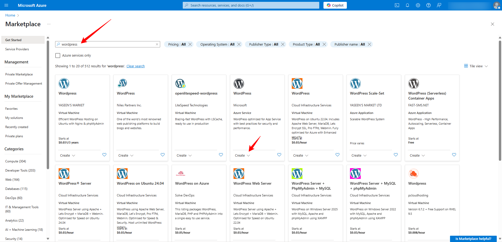This screenshot has height=242, width=502.
Task: Favorite the openlitespeed-wordpress card
Action: [x=221, y=155]
